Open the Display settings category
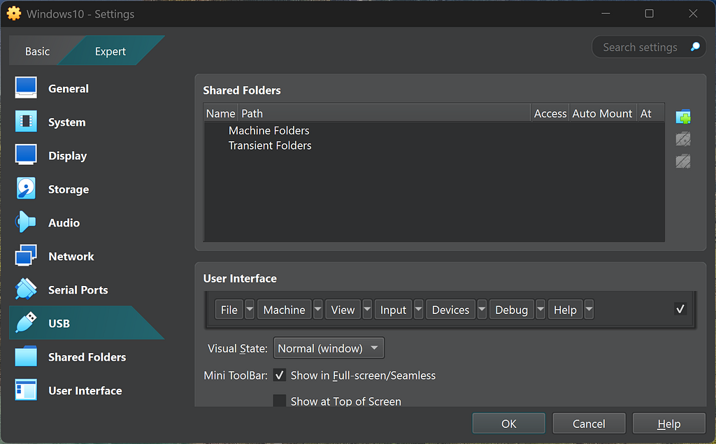Image resolution: width=716 pixels, height=444 pixels. click(67, 156)
